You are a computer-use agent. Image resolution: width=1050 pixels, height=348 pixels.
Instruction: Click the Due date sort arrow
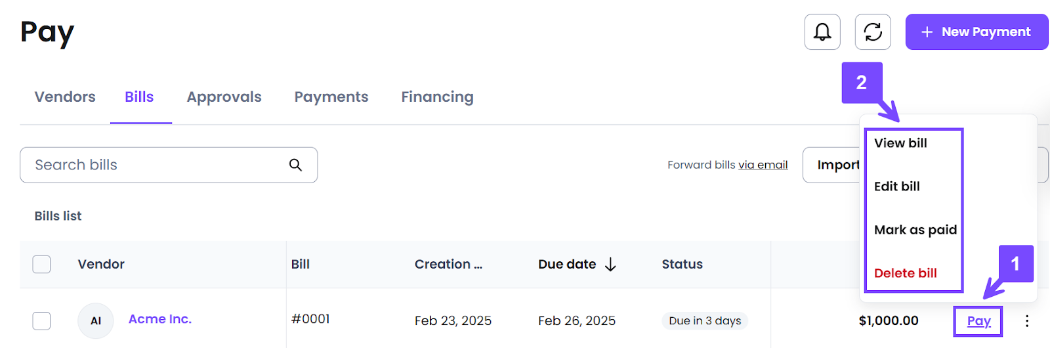click(x=610, y=264)
